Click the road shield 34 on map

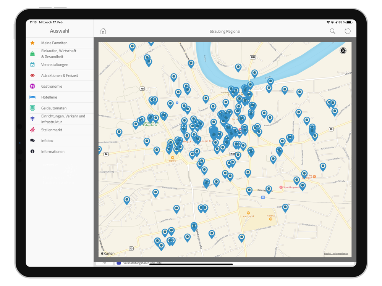[106, 154]
